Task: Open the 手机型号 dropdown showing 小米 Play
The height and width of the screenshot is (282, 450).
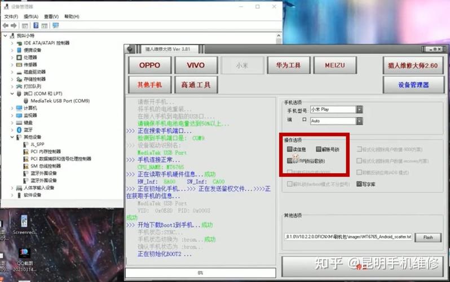Action: click(x=359, y=109)
